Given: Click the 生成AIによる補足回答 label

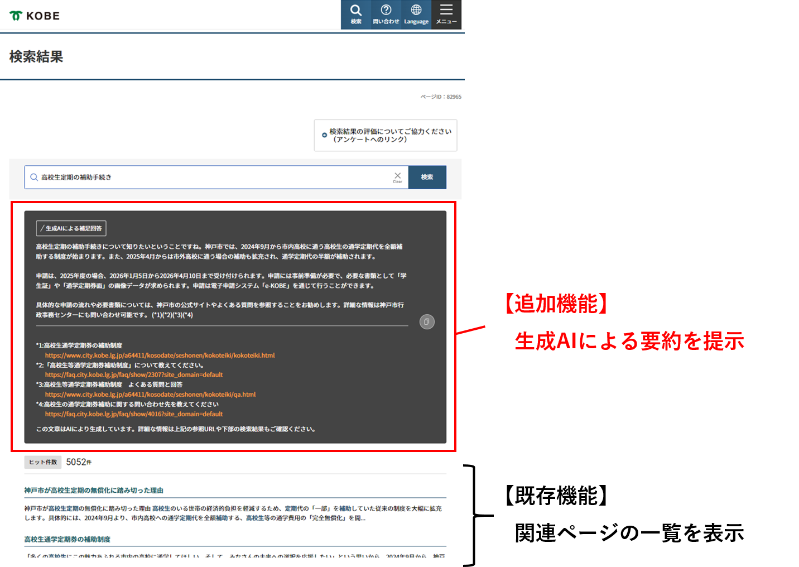Looking at the screenshot, I should click(71, 228).
